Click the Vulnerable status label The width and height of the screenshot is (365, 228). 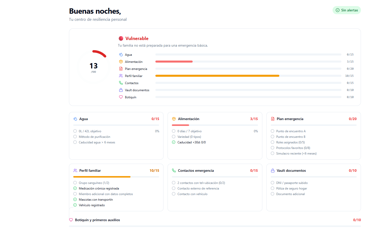(136, 38)
